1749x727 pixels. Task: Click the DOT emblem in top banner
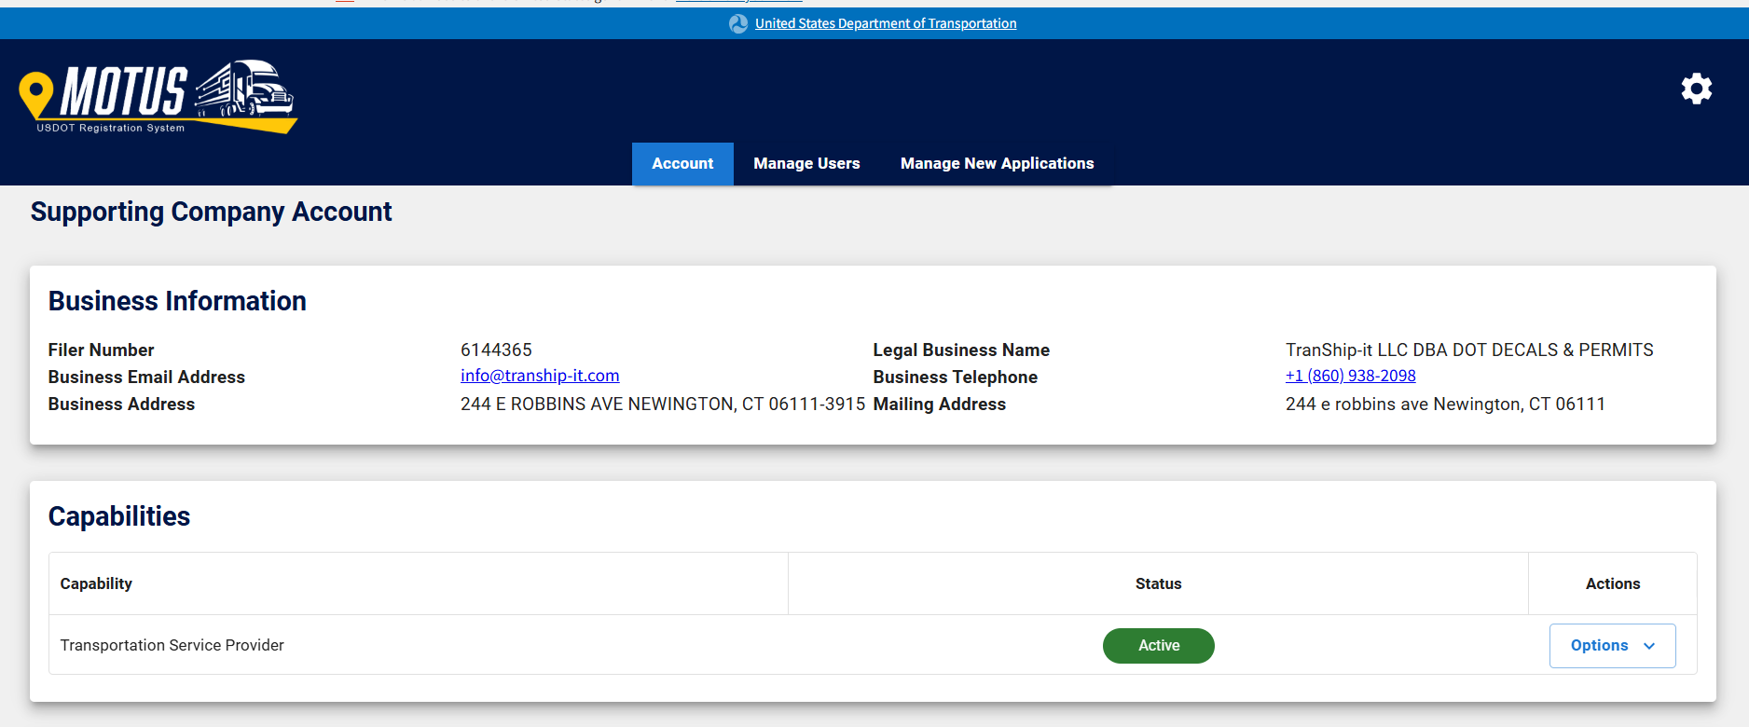(x=738, y=23)
